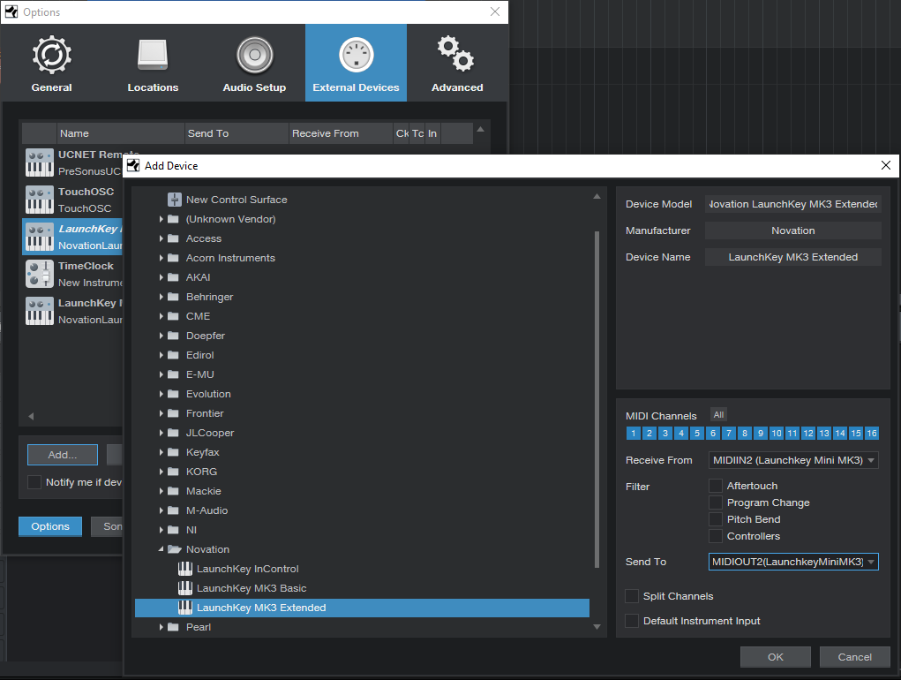901x680 pixels.
Task: Select the External Devices tab
Action: pos(356,63)
